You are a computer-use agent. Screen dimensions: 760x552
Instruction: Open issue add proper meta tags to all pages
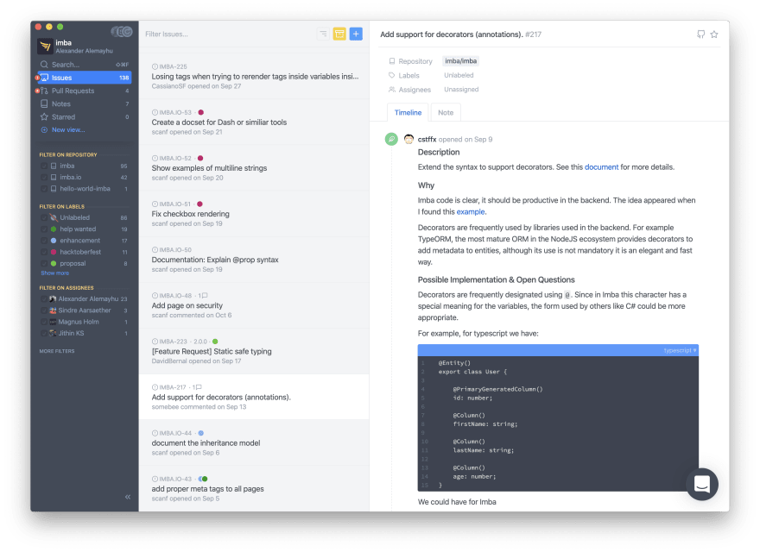(254, 488)
